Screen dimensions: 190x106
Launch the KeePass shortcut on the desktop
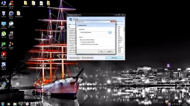point(11,15)
